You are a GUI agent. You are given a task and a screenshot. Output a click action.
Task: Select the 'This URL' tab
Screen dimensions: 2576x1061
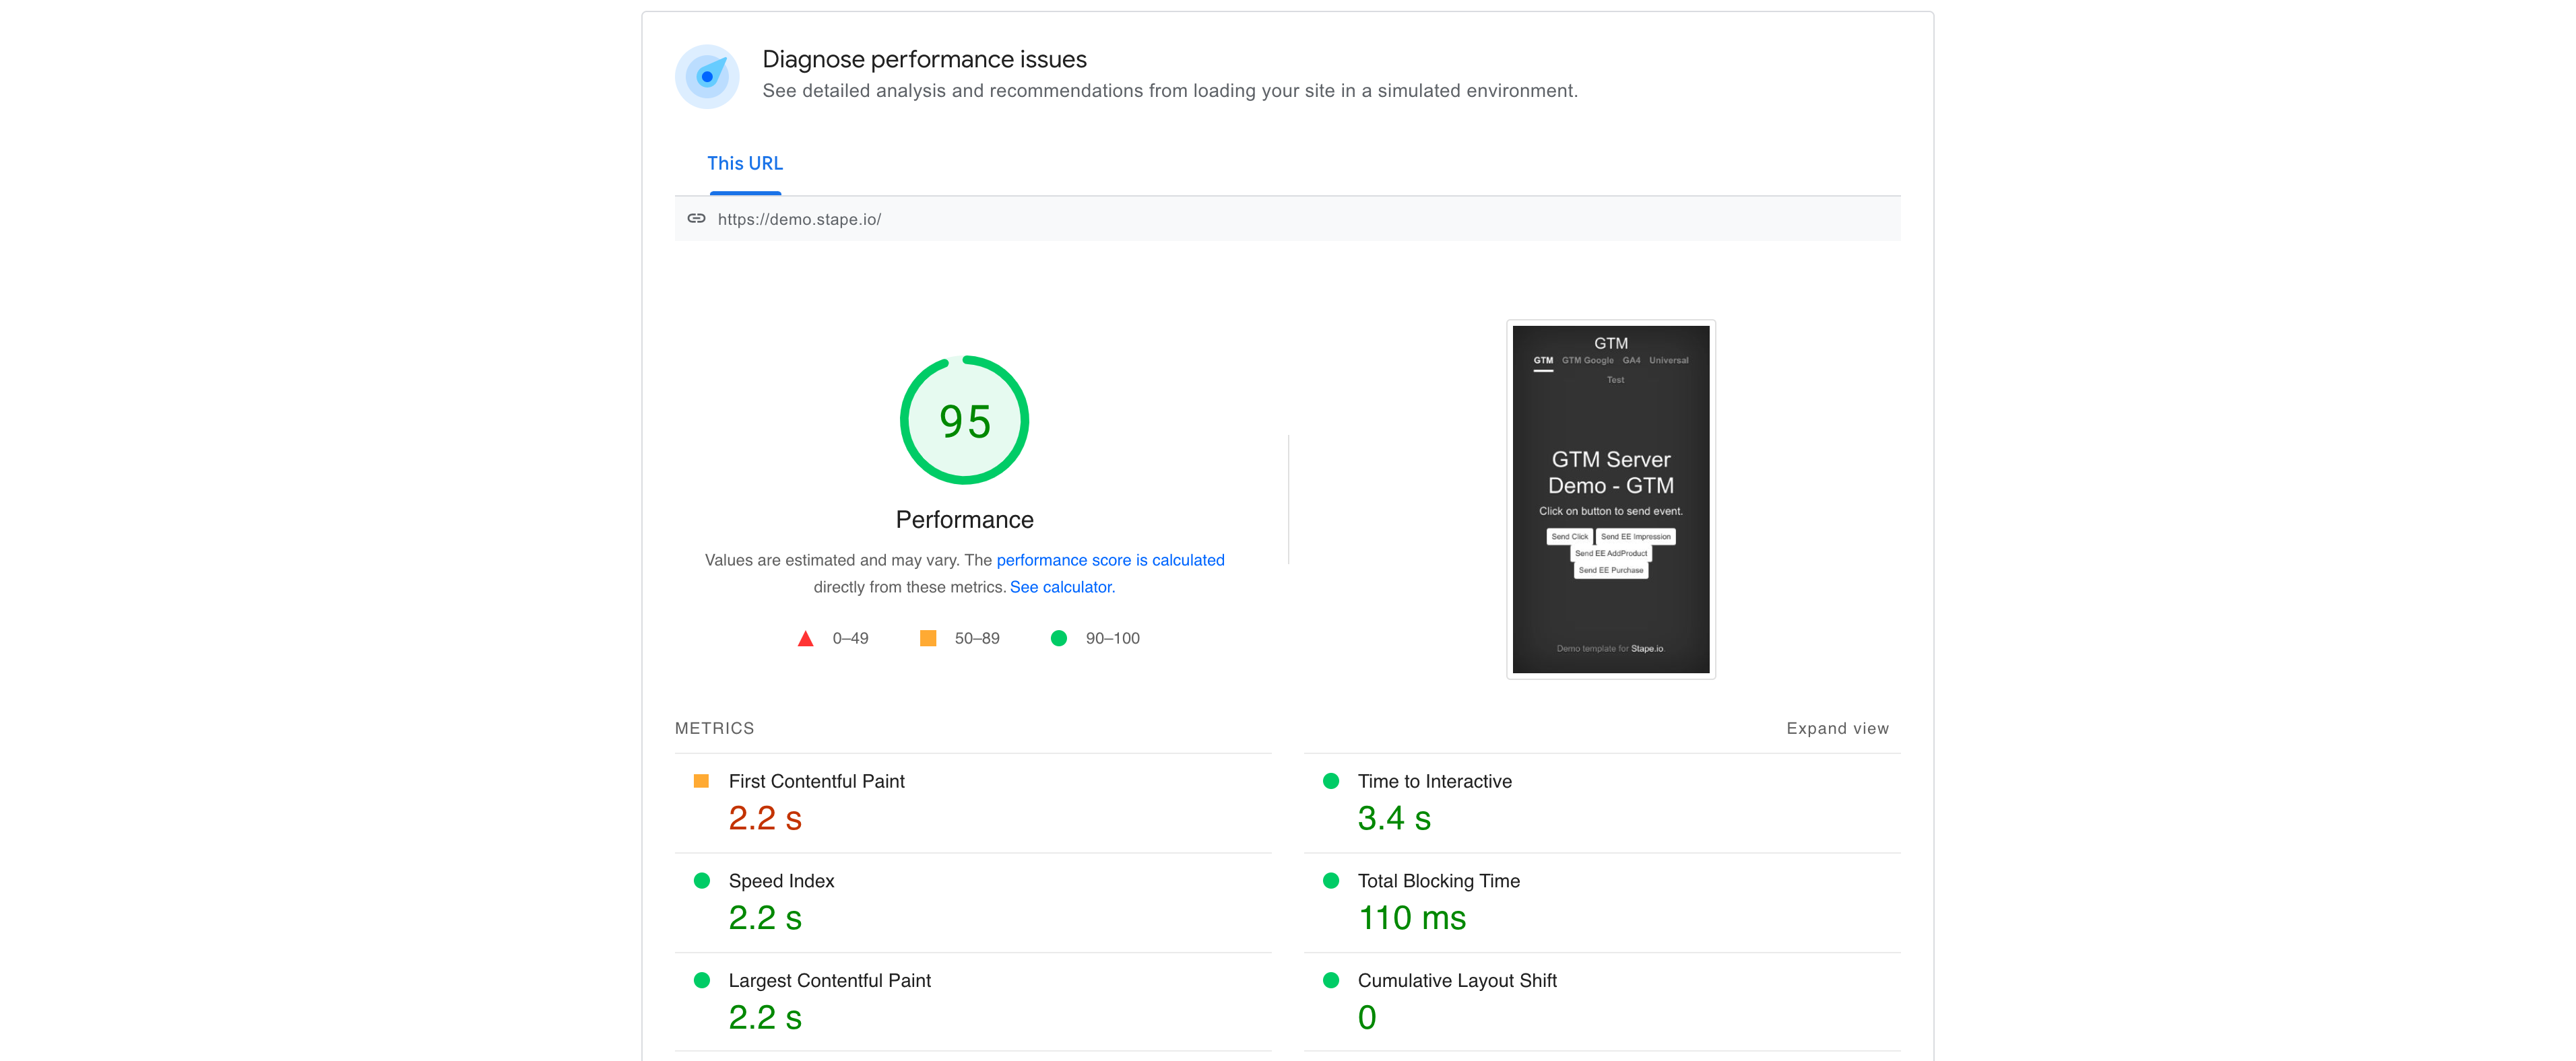click(742, 163)
